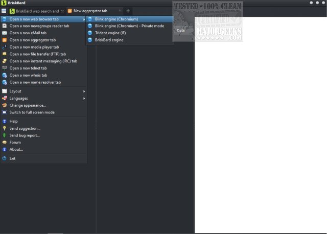Add a new tab with plus button
The image size is (327, 234).
[128, 11]
